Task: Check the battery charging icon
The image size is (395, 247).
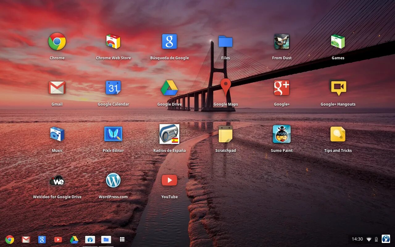Action: [x=376, y=239]
